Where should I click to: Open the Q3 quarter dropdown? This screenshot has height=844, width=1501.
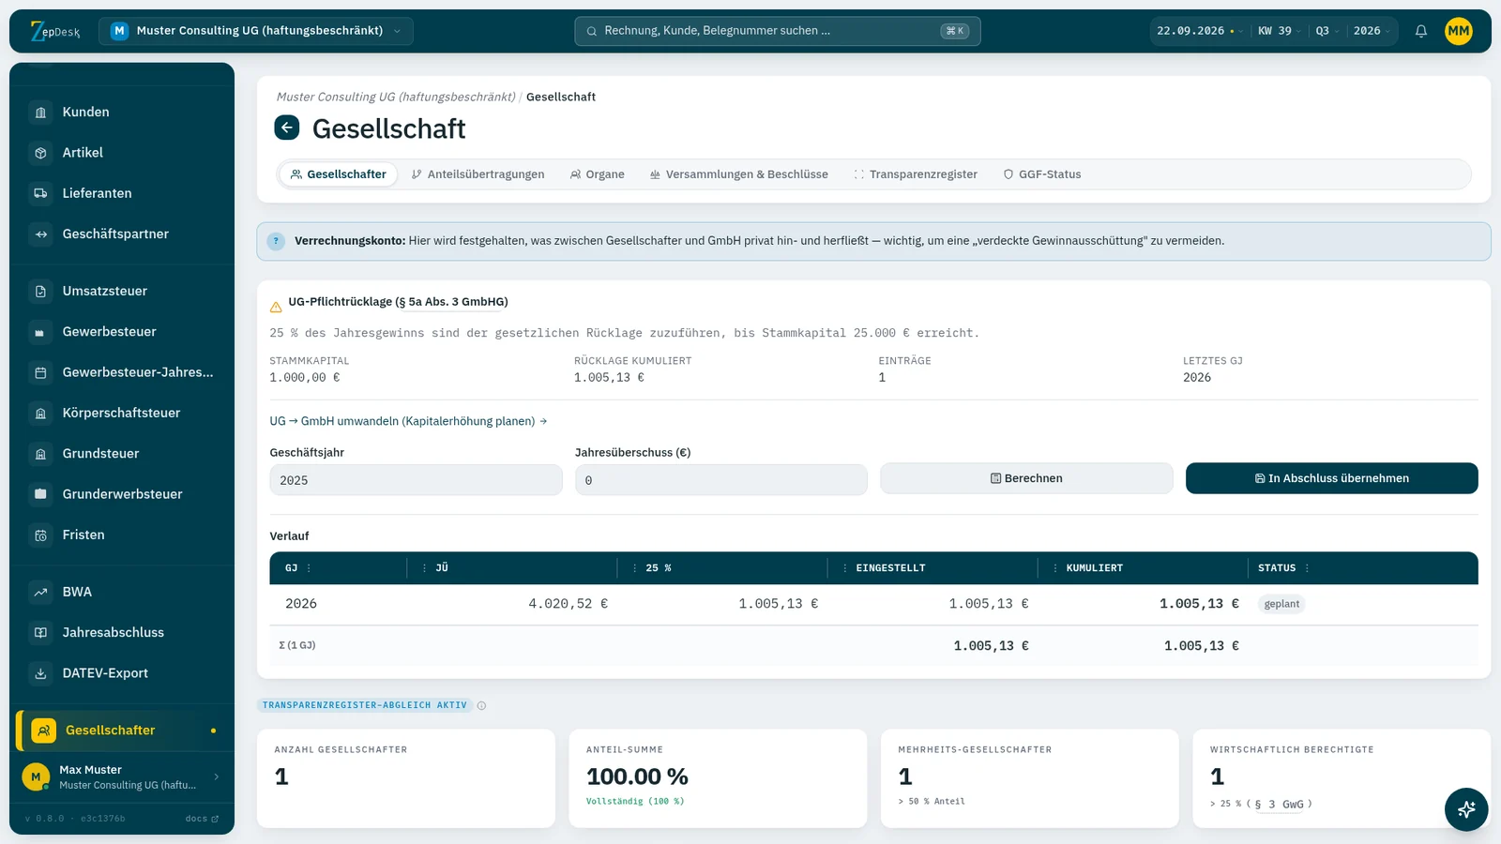[1327, 31]
